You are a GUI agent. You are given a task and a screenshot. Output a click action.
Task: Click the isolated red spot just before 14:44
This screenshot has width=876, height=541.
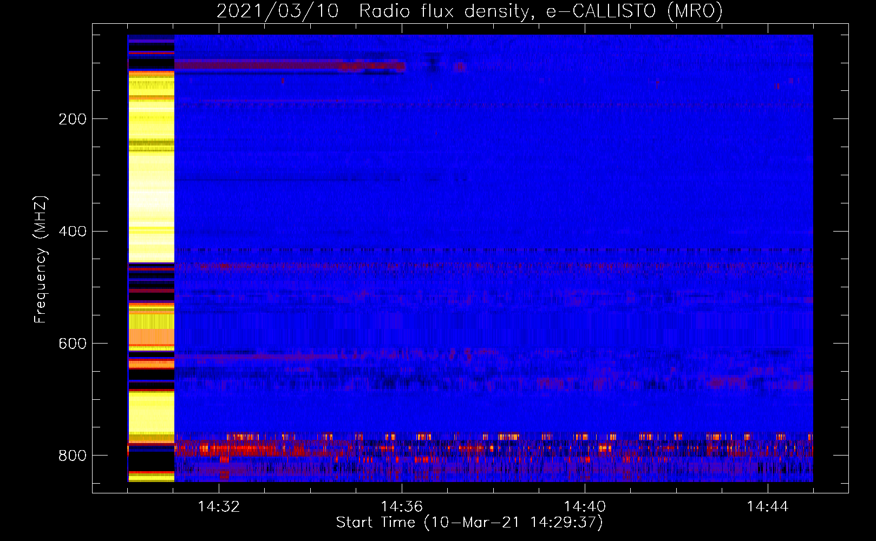[x=778, y=86]
